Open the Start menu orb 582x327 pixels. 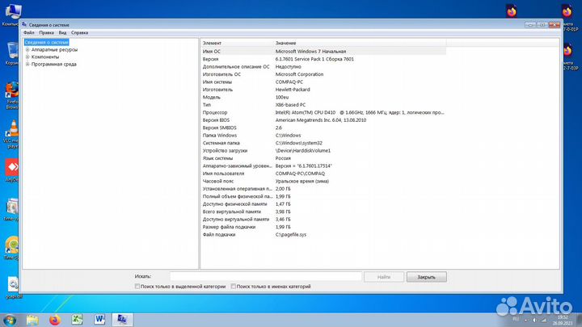click(x=11, y=319)
